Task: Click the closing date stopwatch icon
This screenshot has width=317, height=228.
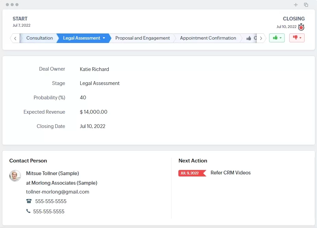Action: (301, 27)
